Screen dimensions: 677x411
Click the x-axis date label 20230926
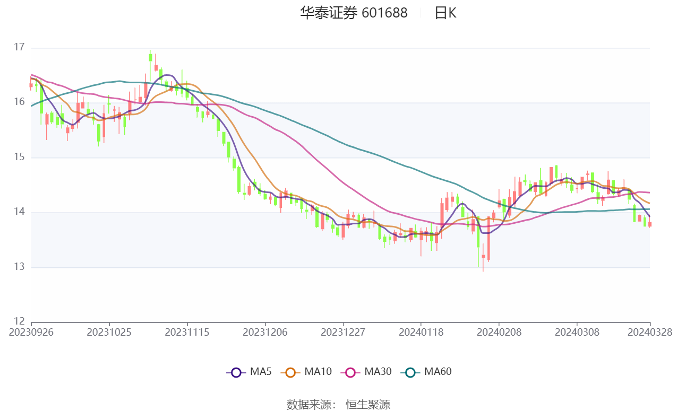click(x=31, y=332)
